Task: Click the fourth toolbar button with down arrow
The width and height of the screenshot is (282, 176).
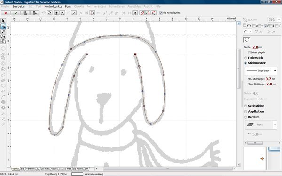Action: (x=35, y=13)
